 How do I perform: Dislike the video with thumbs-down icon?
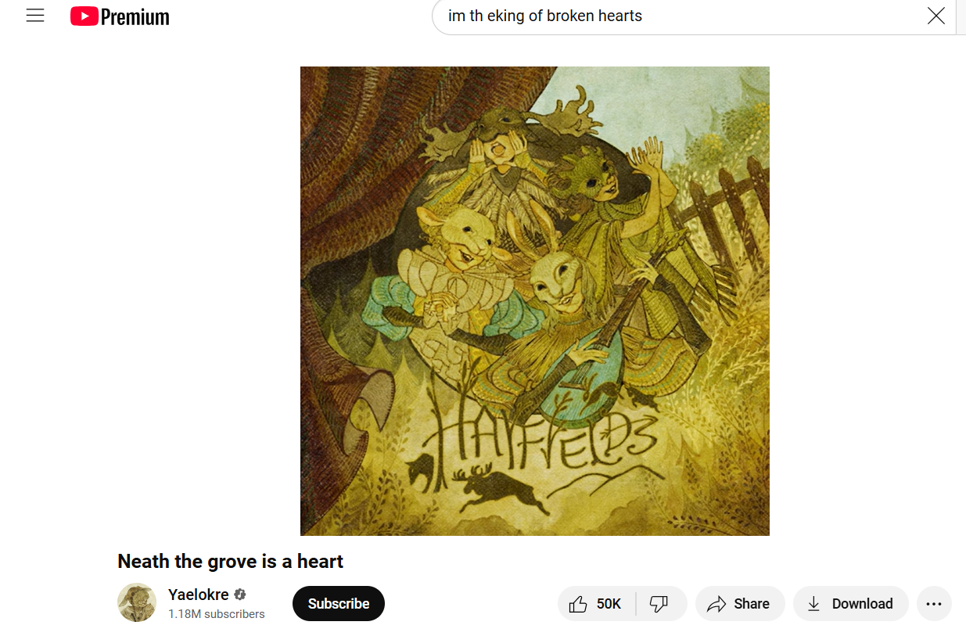coord(659,604)
